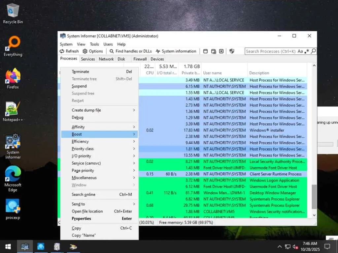Sort by the CPU column header
The width and height of the screenshot is (338, 253).
pyautogui.click(x=148, y=70)
